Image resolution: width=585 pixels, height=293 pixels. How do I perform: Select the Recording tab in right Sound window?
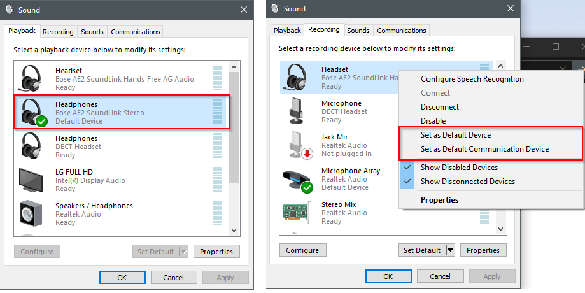coord(323,29)
